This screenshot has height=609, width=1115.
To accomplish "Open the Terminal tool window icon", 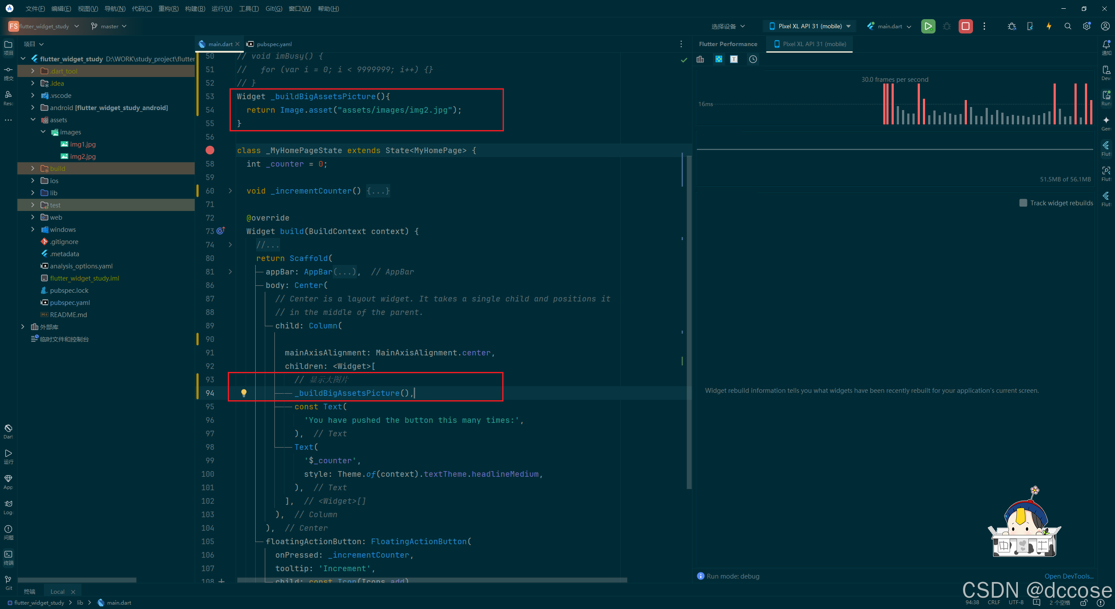I will pos(8,556).
